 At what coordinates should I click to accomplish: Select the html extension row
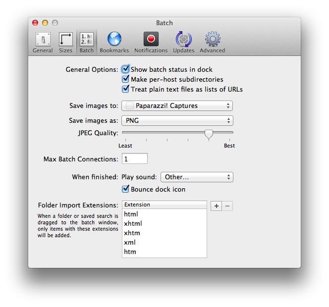164,214
